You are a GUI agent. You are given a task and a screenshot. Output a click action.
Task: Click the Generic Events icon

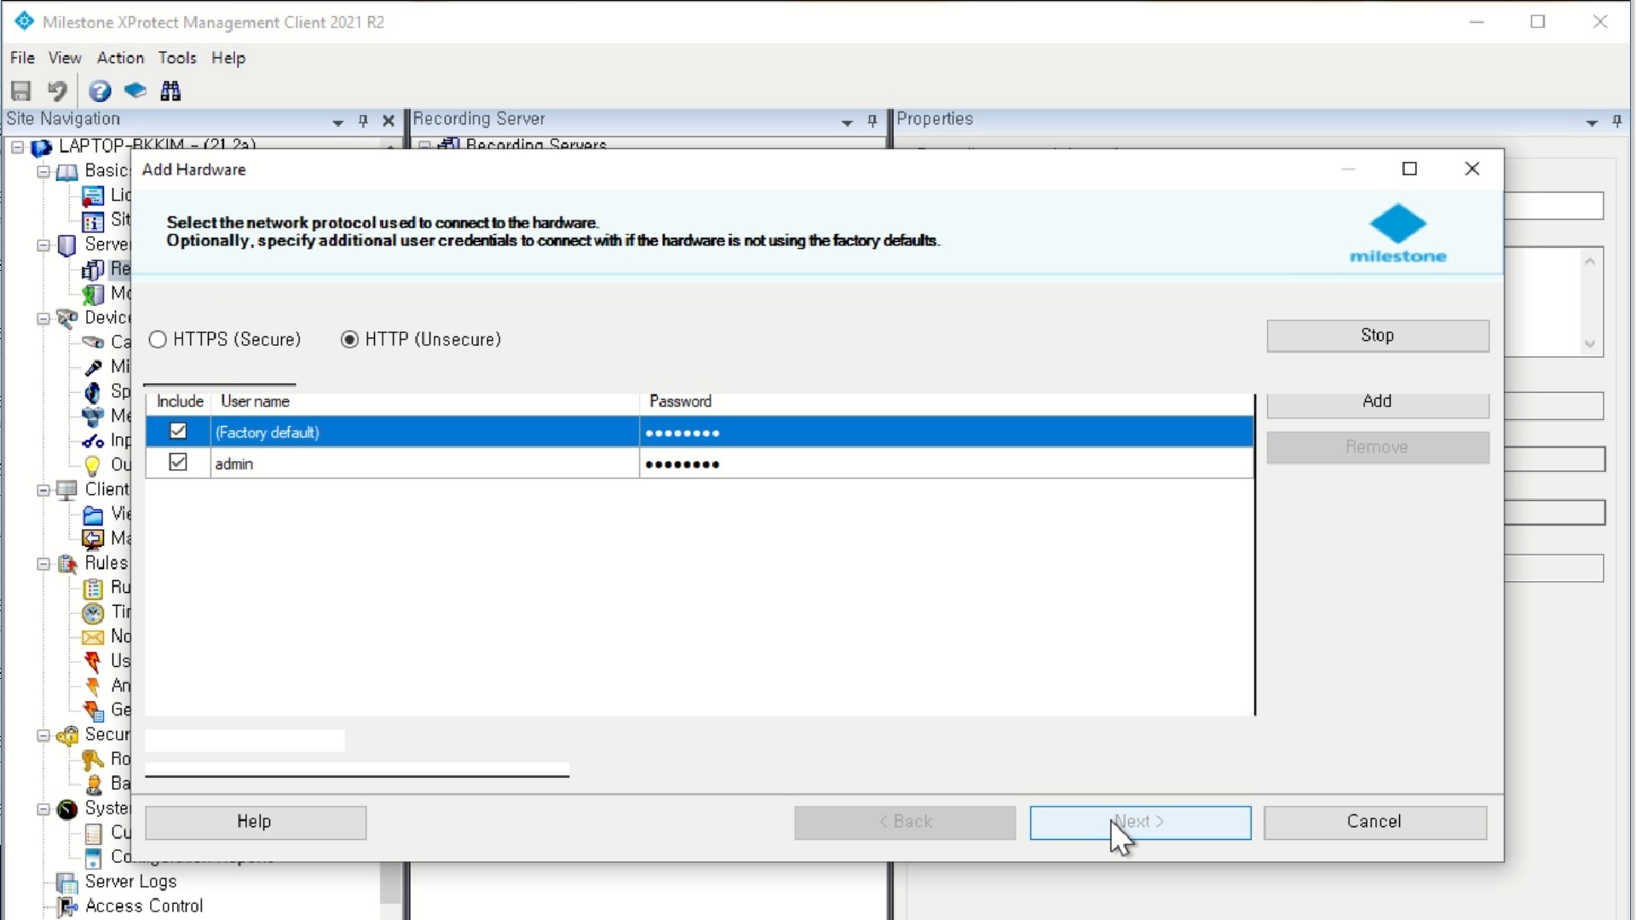(x=93, y=710)
